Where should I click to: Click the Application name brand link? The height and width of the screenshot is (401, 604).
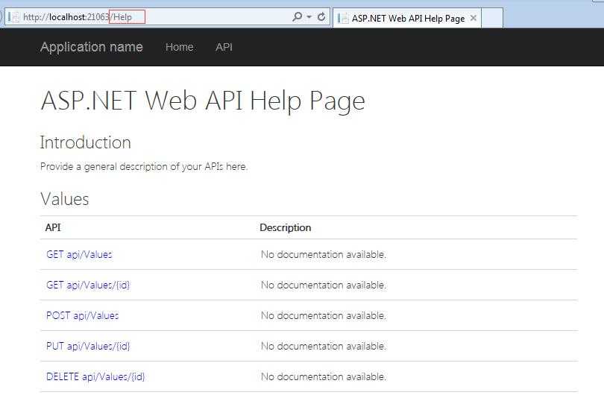(x=91, y=47)
